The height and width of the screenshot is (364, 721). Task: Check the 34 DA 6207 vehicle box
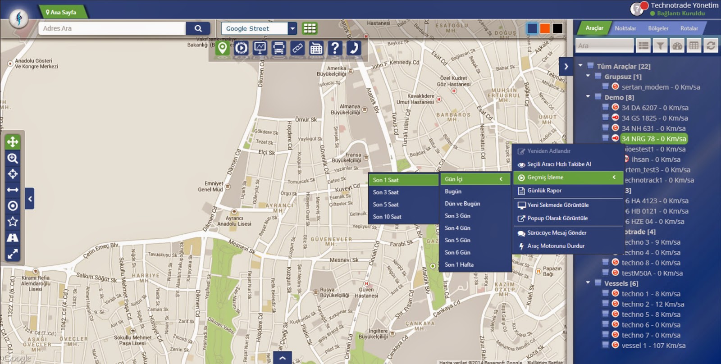[606, 107]
